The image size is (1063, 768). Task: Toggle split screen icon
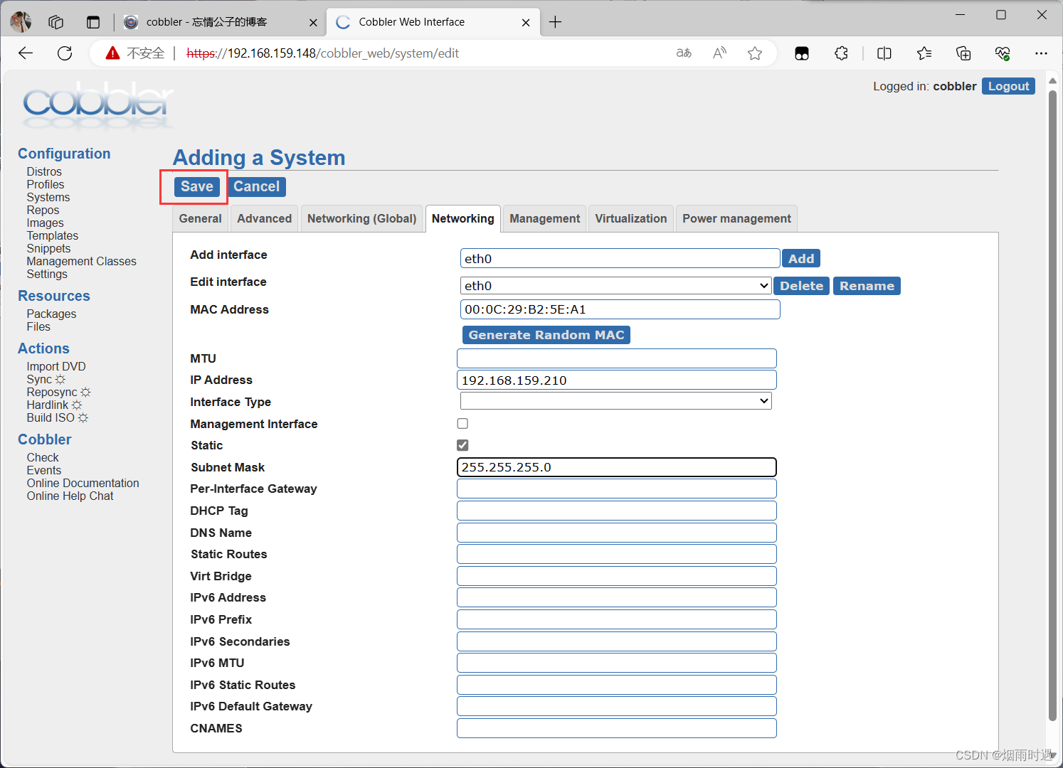click(x=884, y=53)
